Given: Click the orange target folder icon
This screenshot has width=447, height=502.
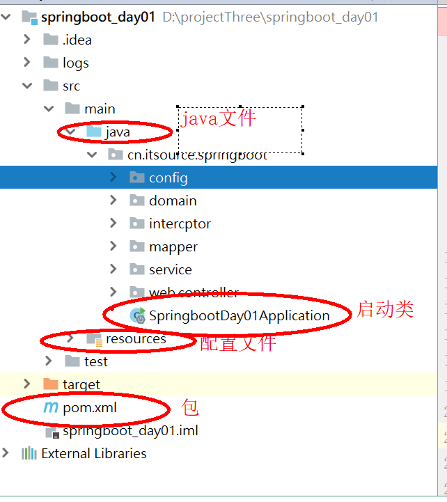Looking at the screenshot, I should pyautogui.click(x=51, y=384).
